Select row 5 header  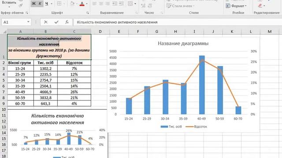(4, 80)
